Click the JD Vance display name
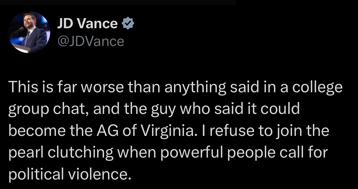 tap(87, 23)
